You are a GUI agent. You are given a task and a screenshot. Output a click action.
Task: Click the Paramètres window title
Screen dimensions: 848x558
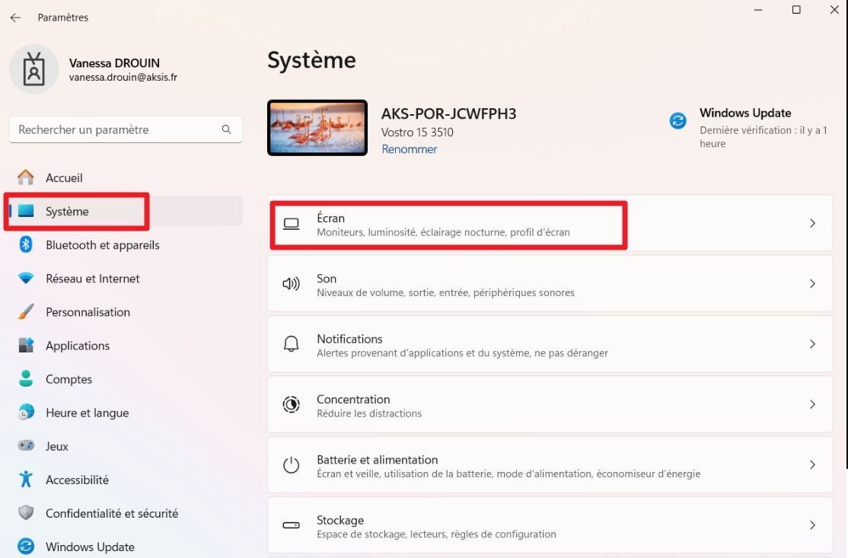coord(62,18)
